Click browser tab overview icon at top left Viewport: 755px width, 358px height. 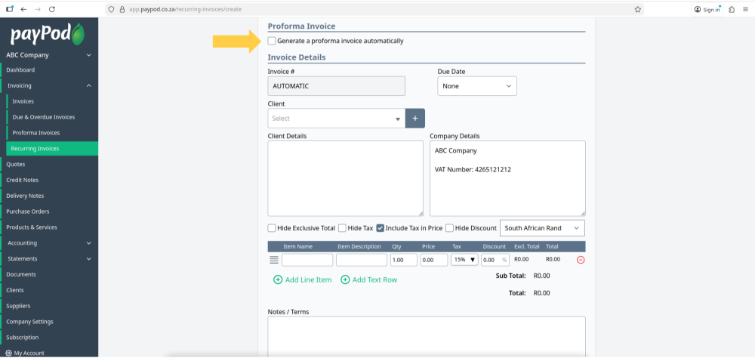point(10,9)
